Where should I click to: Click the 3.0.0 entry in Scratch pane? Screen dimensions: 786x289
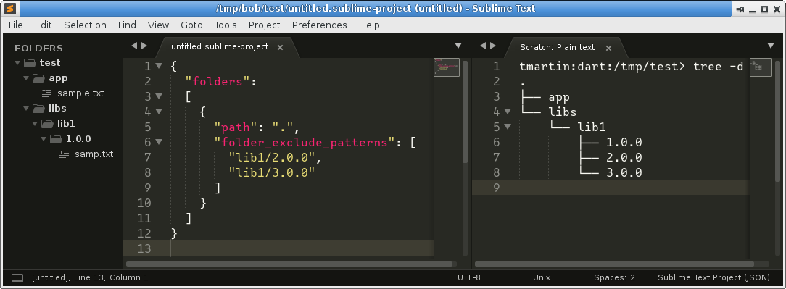[x=624, y=173]
